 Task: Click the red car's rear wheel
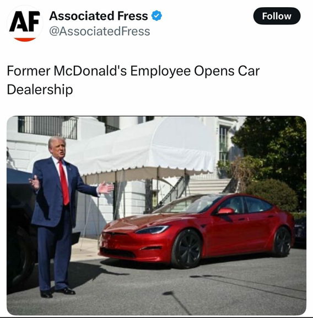[x=282, y=242]
